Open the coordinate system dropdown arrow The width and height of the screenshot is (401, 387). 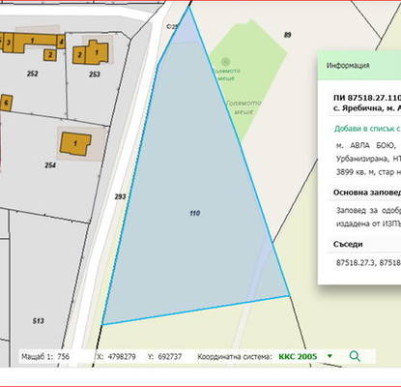329,356
